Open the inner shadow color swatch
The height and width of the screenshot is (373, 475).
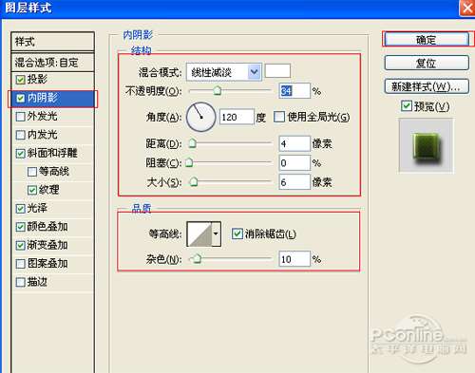point(277,70)
